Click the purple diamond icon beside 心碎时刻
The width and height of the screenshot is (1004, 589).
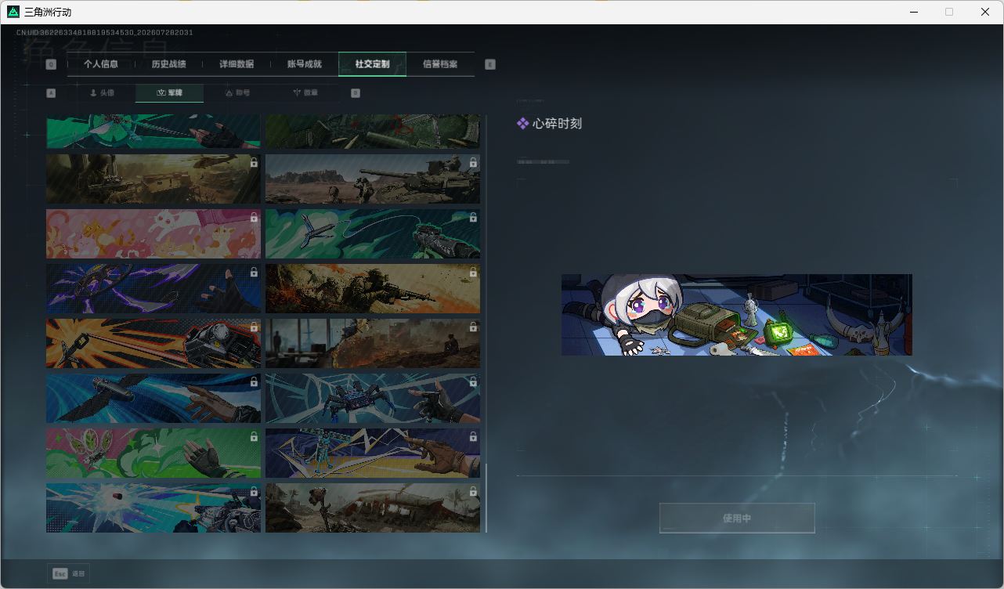point(522,124)
